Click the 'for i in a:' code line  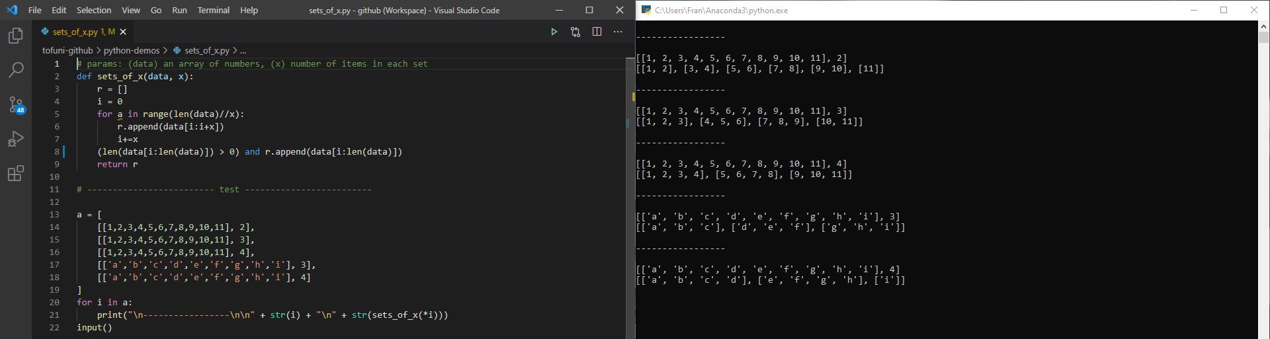[x=105, y=303]
